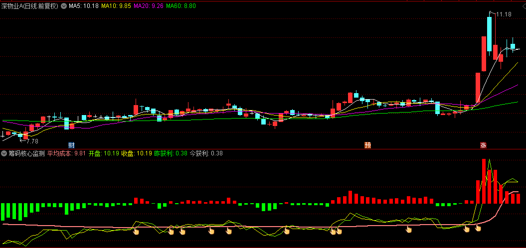The image size is (526, 248).
Task: Select the 深物业A(日线 前复权) chart title
Action: pyautogui.click(x=30, y=5)
